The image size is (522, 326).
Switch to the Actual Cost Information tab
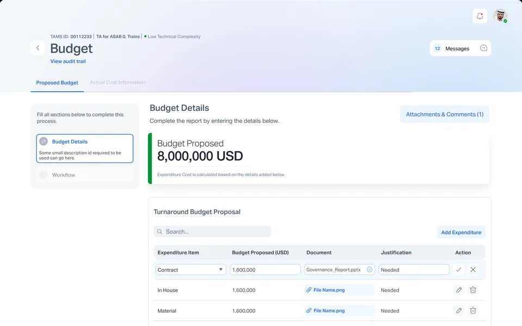(117, 82)
